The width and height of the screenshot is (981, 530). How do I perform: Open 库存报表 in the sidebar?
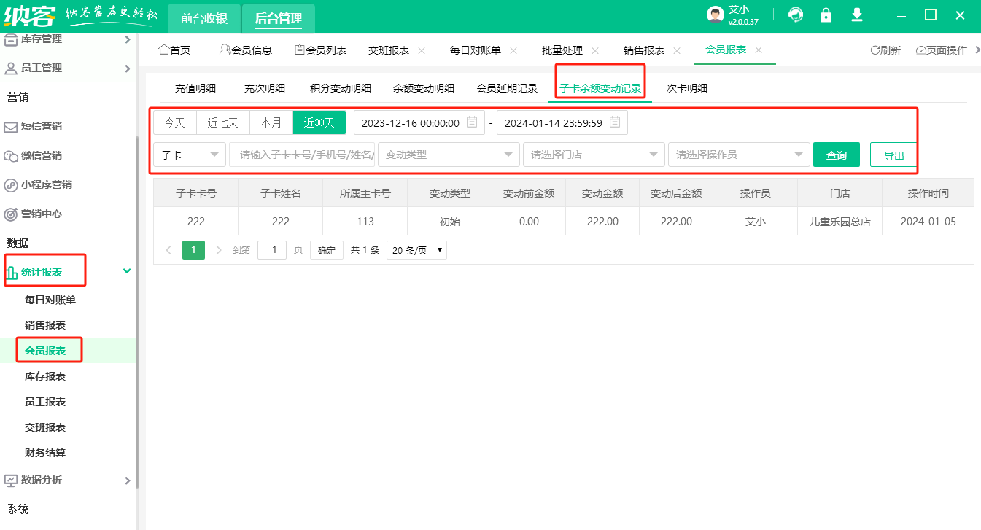[45, 376]
